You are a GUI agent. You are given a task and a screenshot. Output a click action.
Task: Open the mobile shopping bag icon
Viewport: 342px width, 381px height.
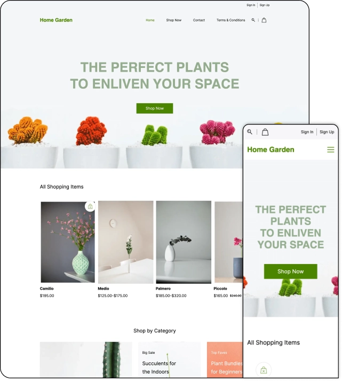(265, 132)
